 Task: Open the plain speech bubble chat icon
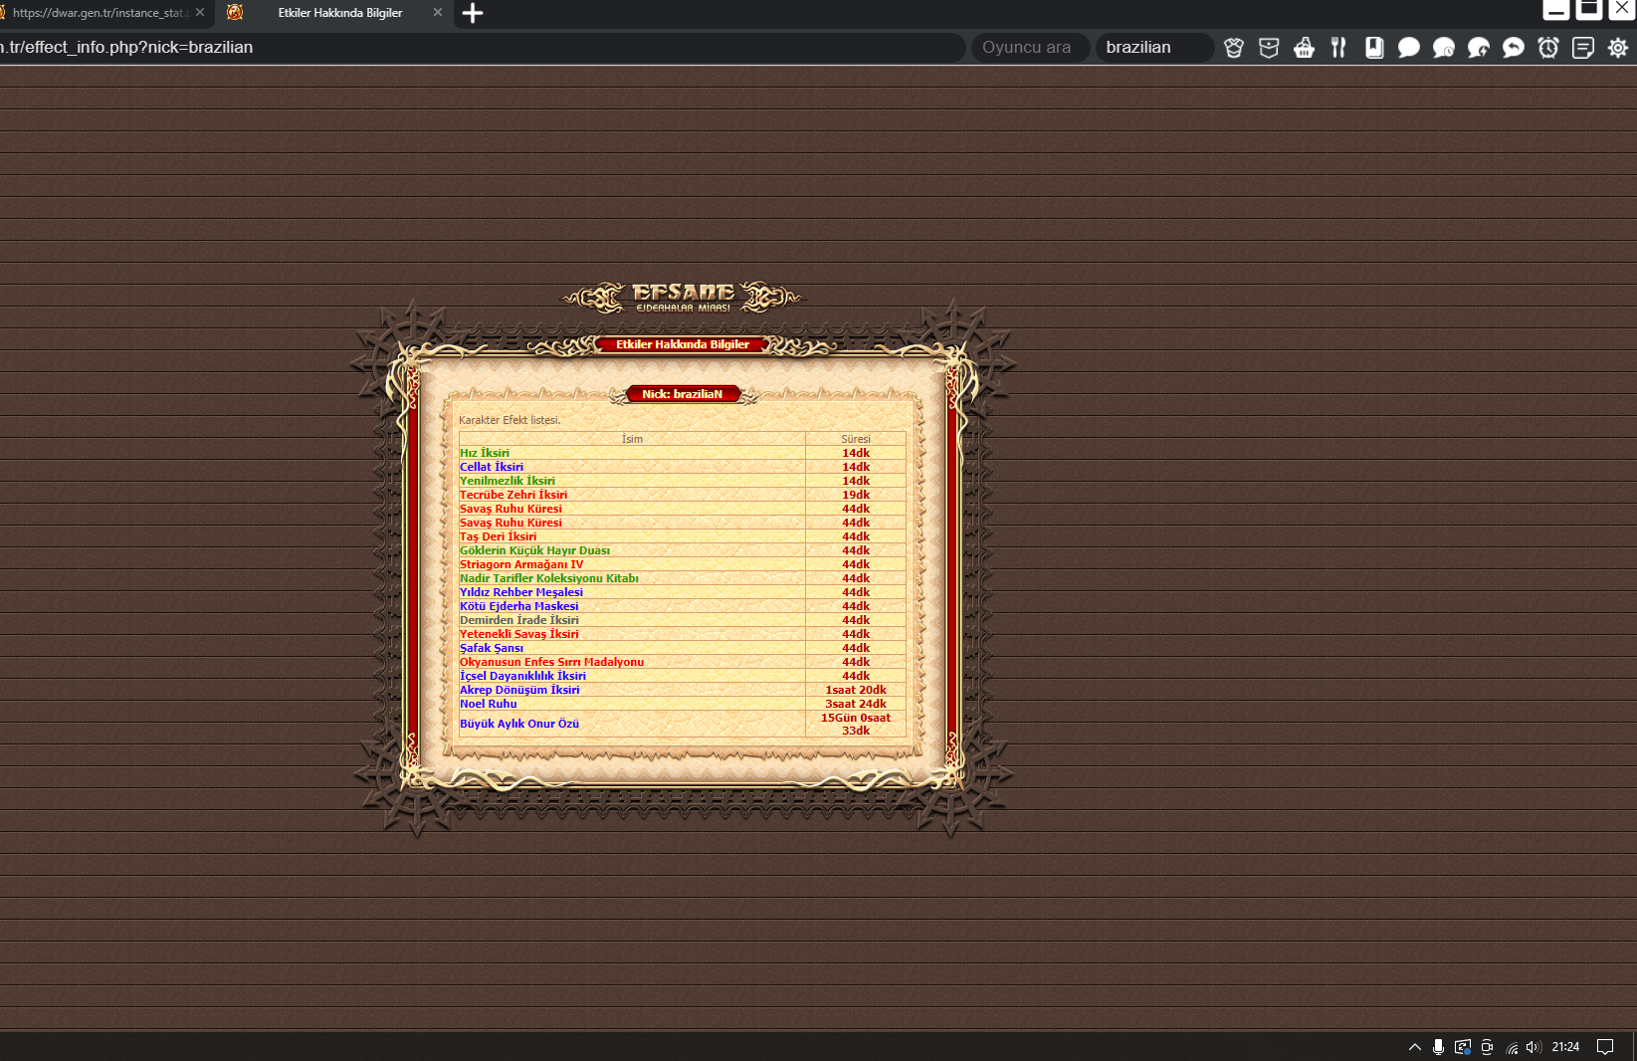[x=1408, y=48]
